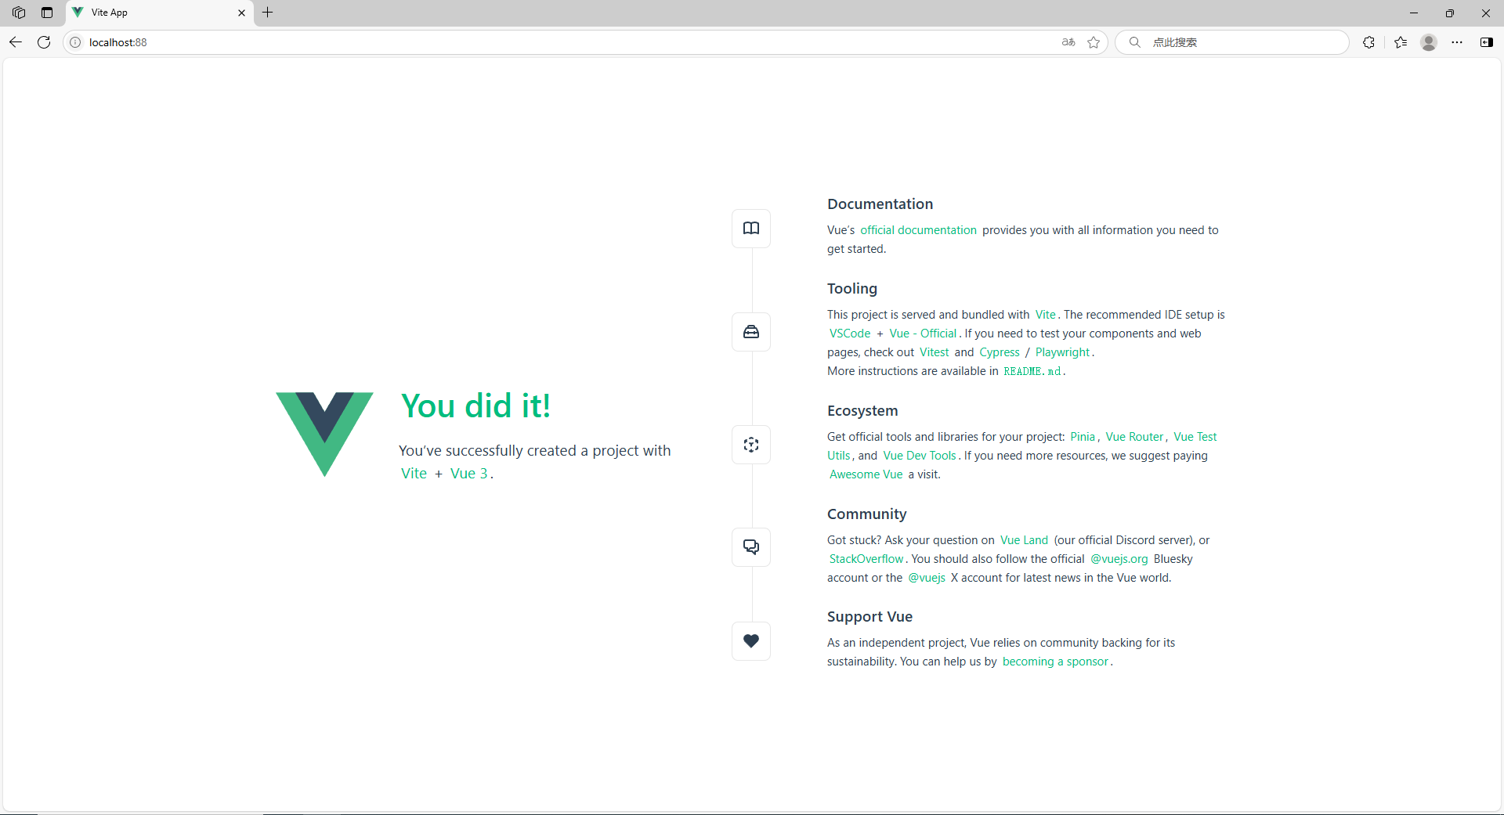
Task: Open the workspaces icon in title bar
Action: [x=19, y=13]
